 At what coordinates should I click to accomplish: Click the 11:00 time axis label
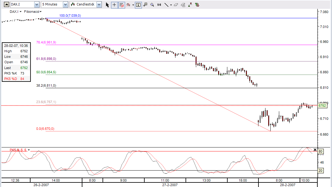pyautogui.click(x=165, y=180)
